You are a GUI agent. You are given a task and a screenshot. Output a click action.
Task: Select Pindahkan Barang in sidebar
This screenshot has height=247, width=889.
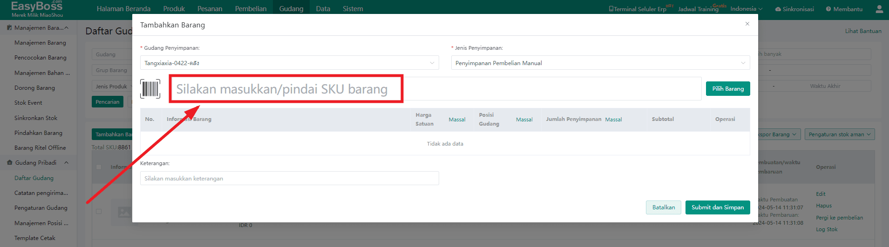coord(38,133)
